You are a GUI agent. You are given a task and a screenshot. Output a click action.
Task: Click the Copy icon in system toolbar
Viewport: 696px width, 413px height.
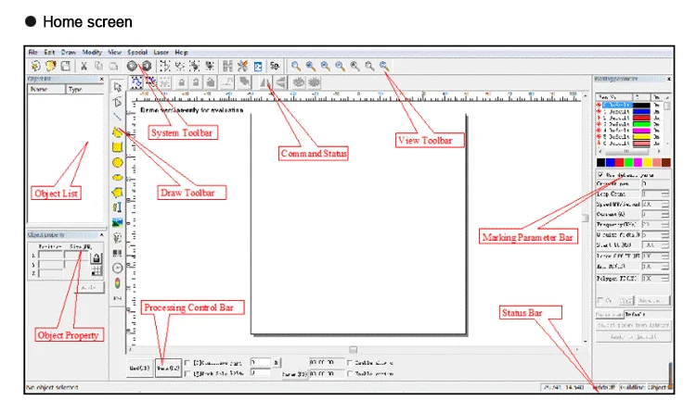98,66
